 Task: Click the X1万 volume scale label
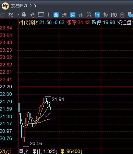[x=5, y=151]
